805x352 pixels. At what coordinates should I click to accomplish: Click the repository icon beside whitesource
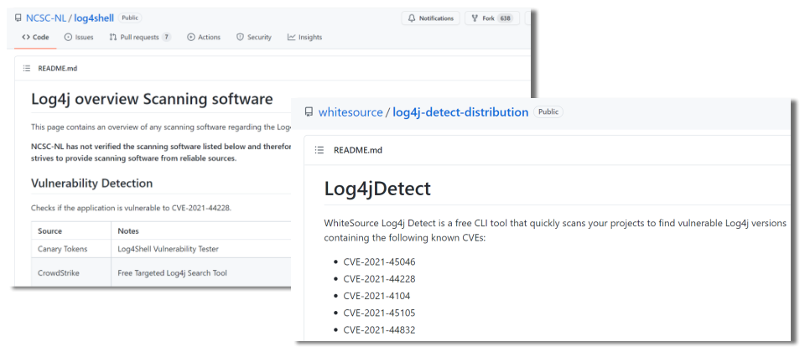[309, 111]
